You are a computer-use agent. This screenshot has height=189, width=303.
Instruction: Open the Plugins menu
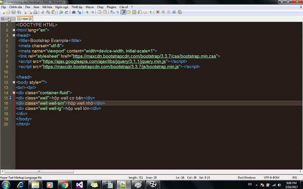click(x=112, y=7)
